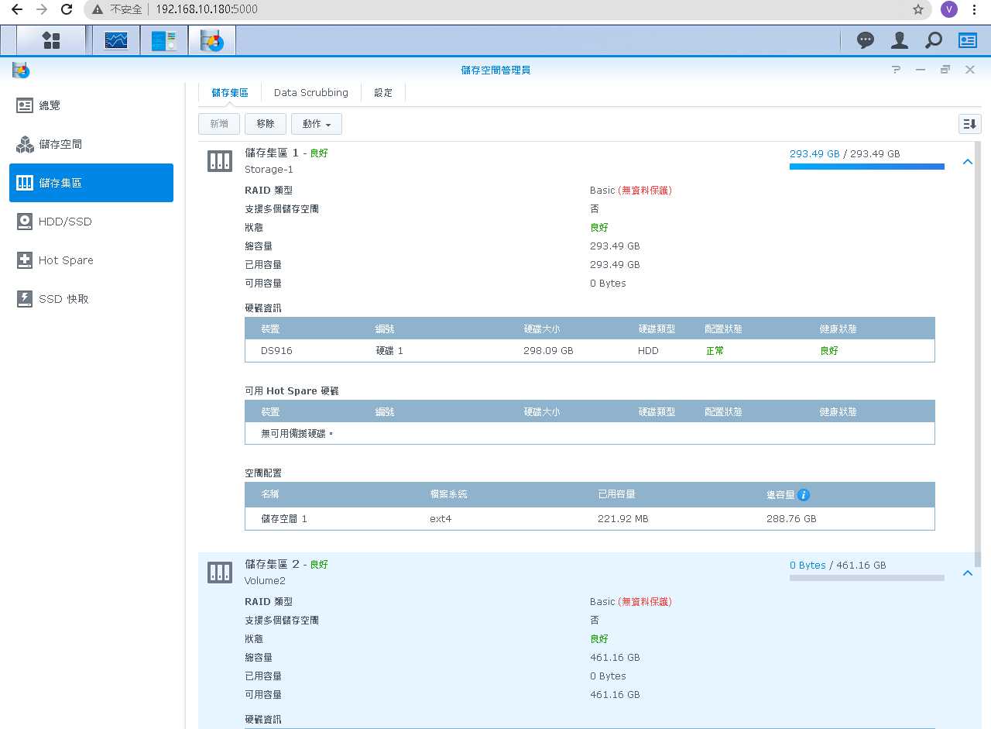Switch to the 設定 tab

click(383, 92)
